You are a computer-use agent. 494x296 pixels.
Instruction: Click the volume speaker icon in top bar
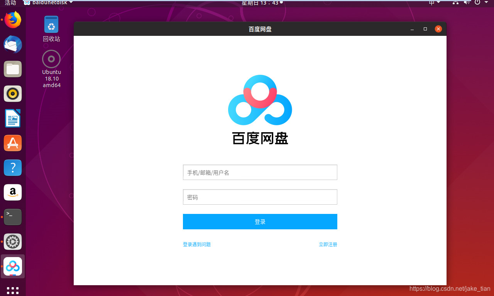click(x=467, y=3)
